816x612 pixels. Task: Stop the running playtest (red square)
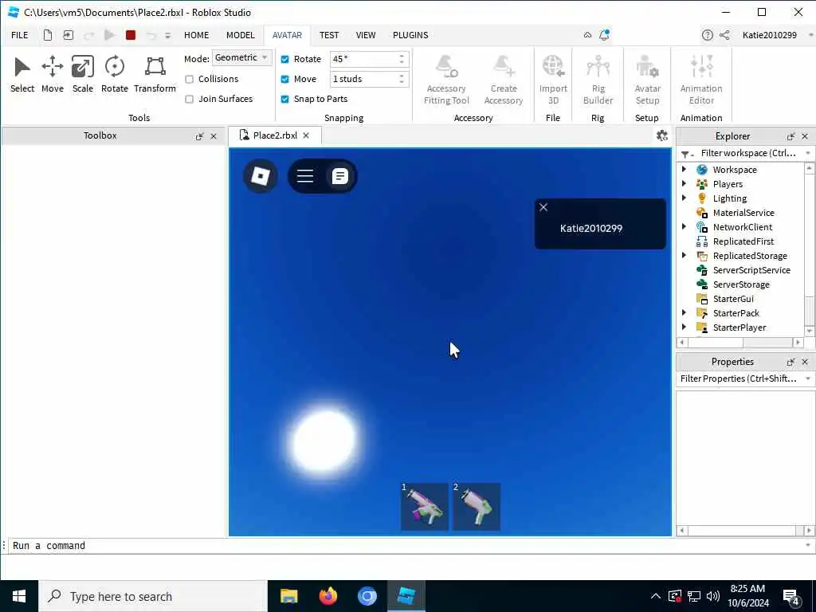point(131,35)
